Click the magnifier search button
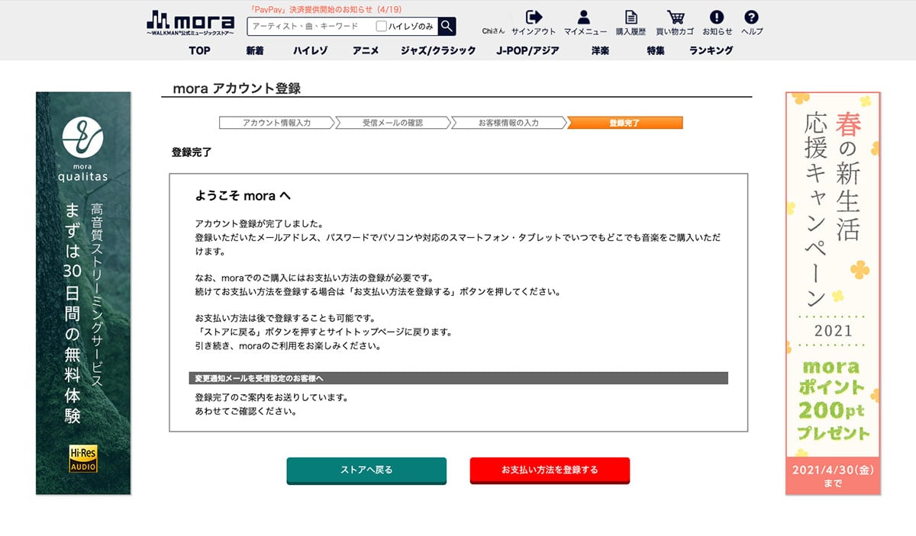This screenshot has width=916, height=536. (x=447, y=26)
